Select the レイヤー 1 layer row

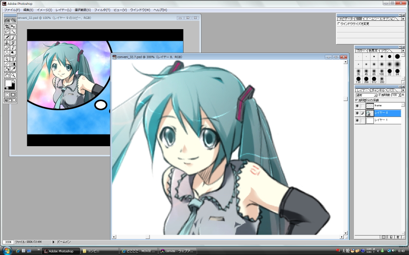pos(378,120)
